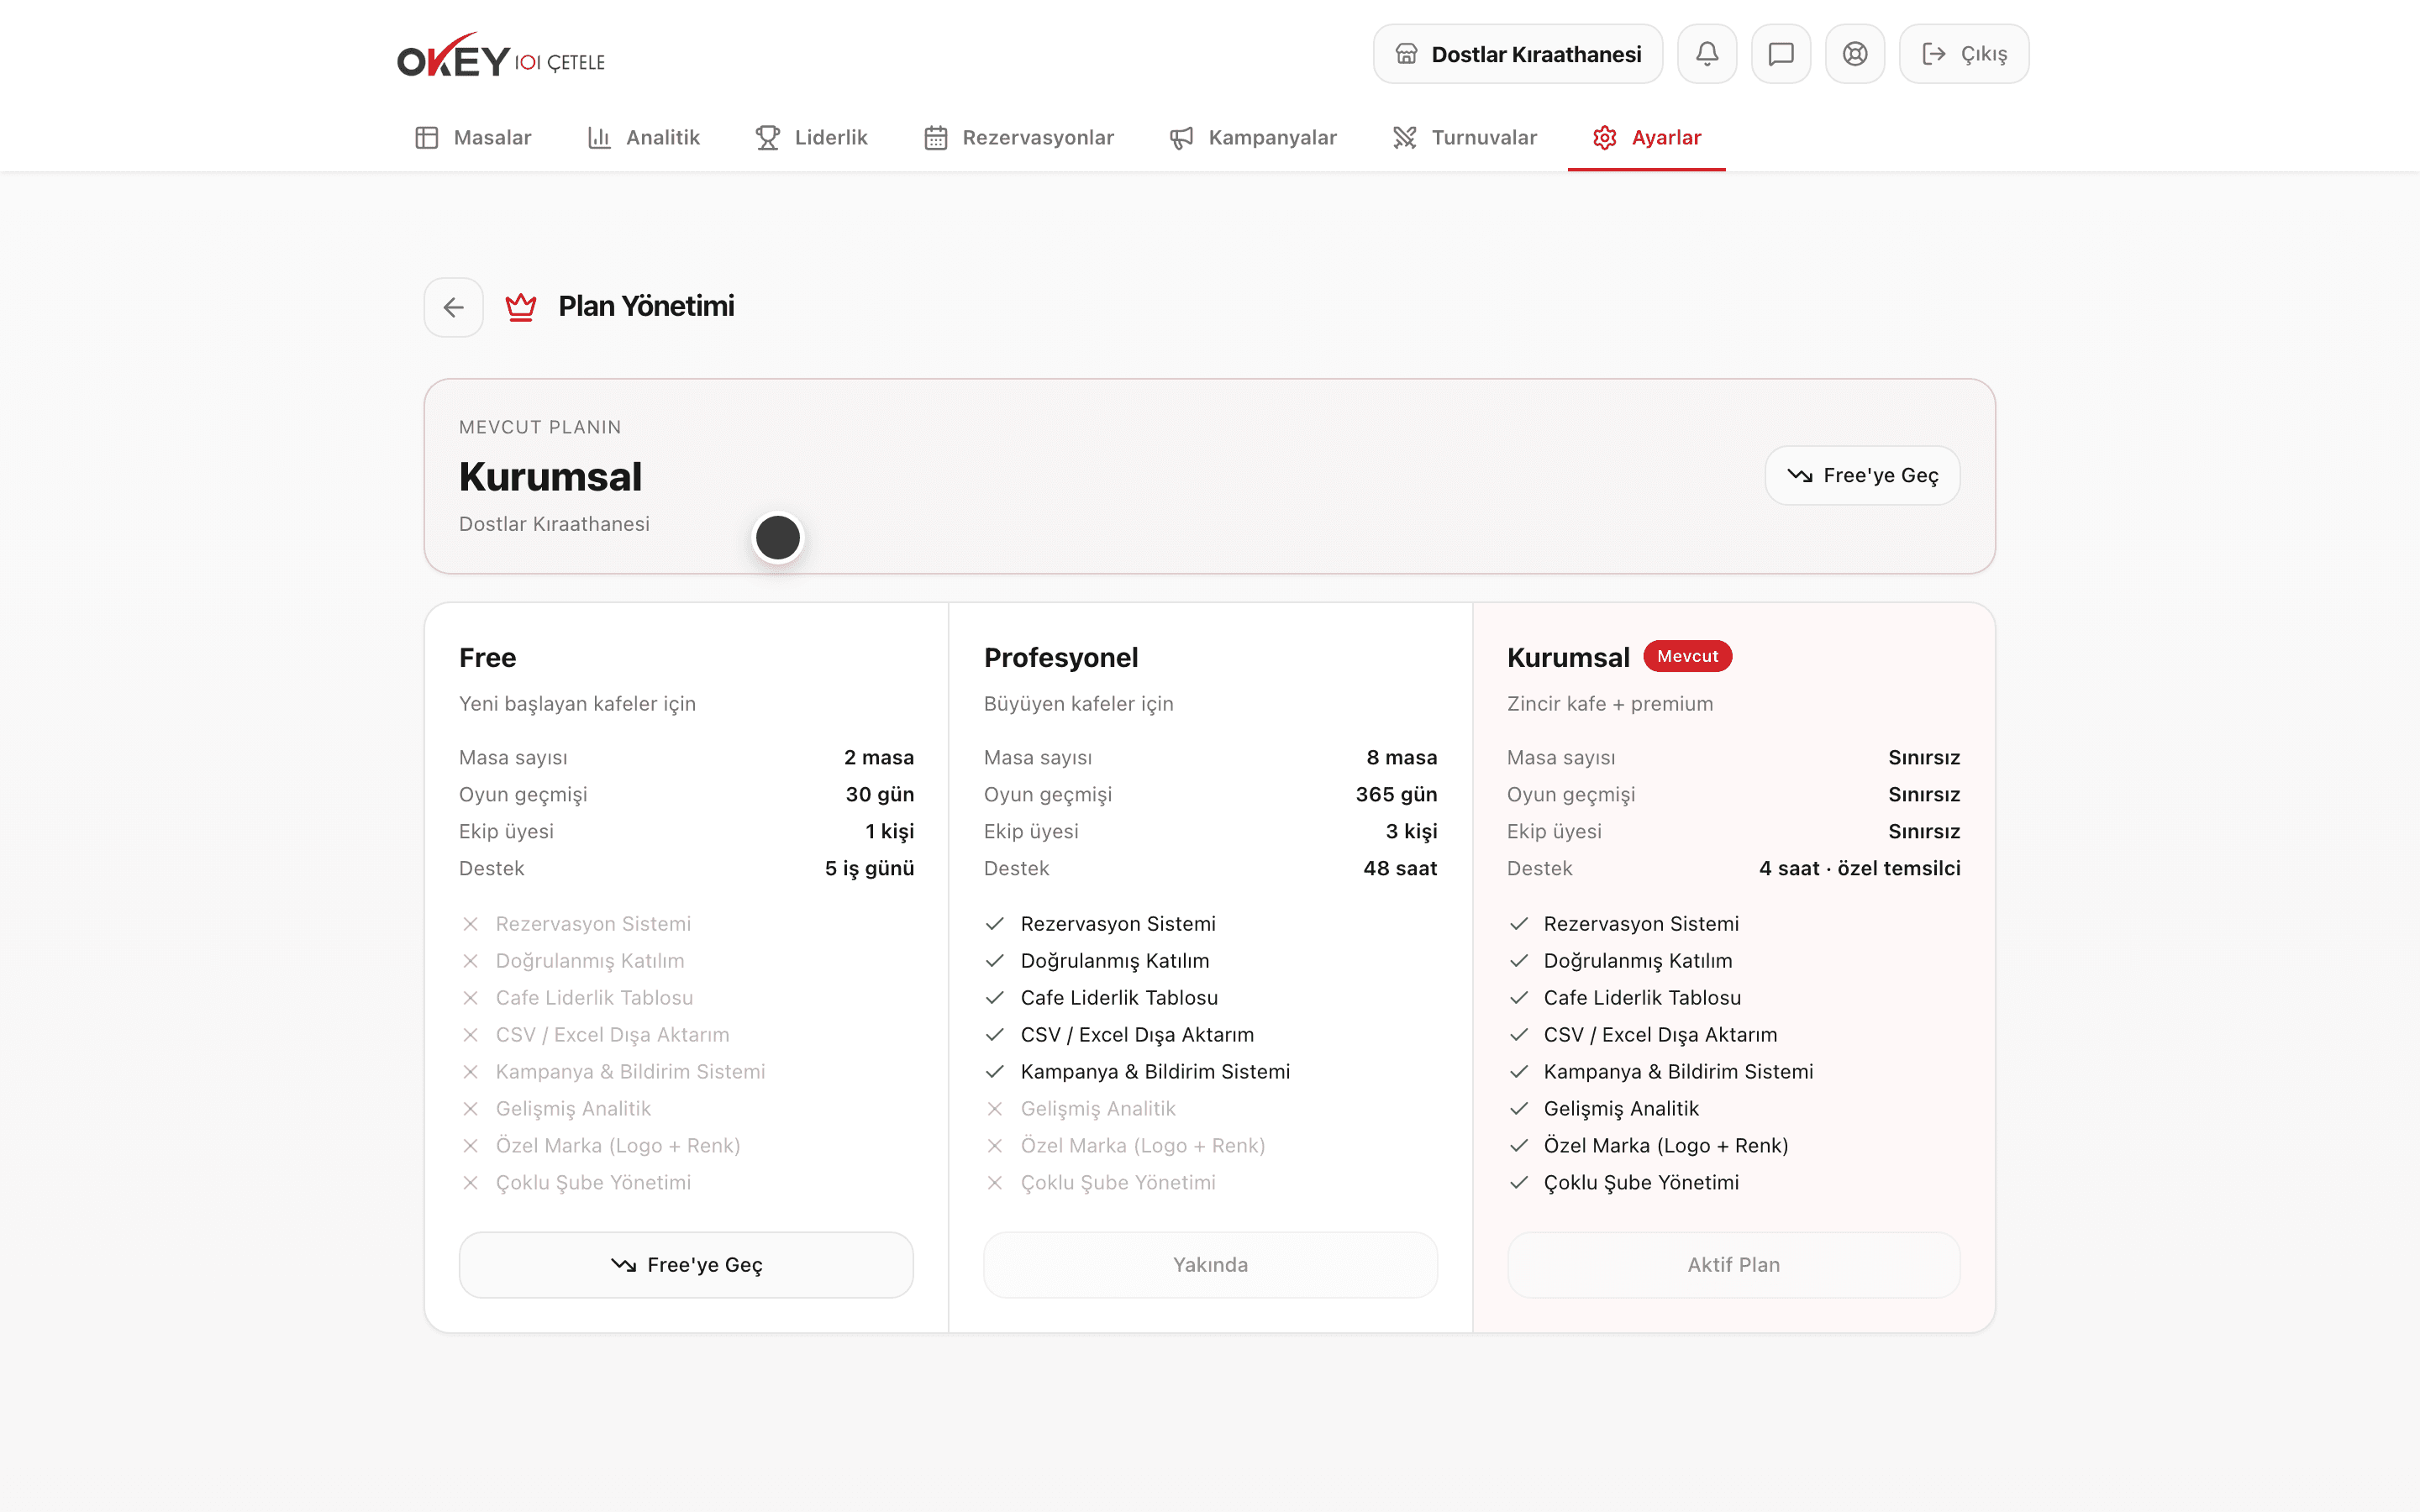Click Free'ye Geç under the Free plan
The image size is (2420, 1512).
click(x=686, y=1265)
